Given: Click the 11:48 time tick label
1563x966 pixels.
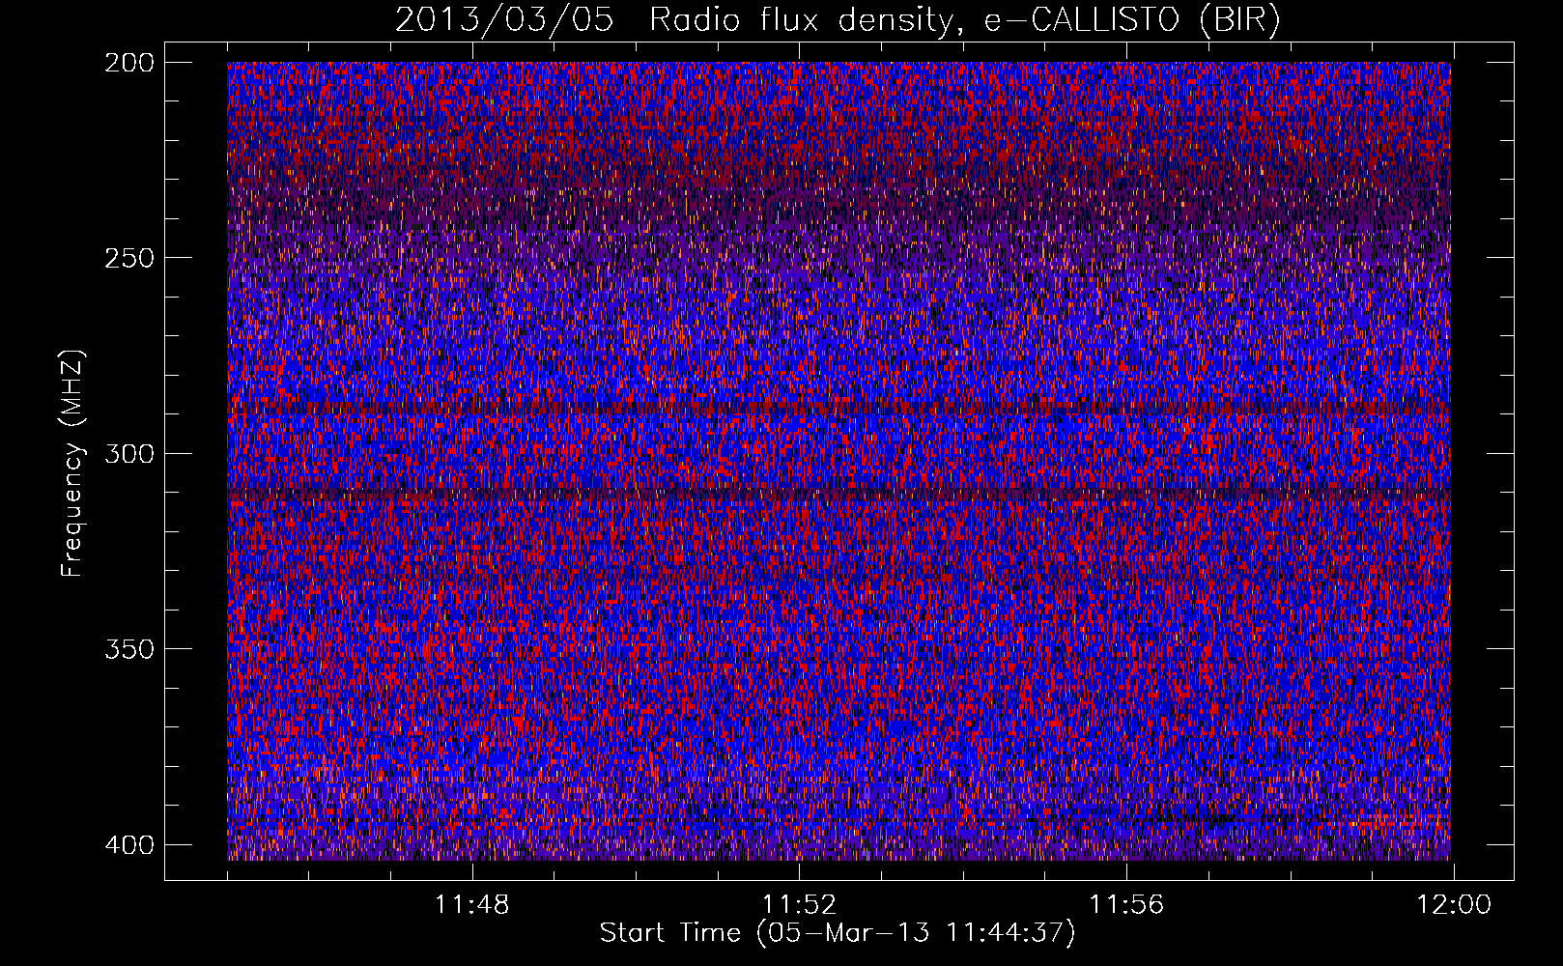Looking at the screenshot, I should [x=471, y=905].
